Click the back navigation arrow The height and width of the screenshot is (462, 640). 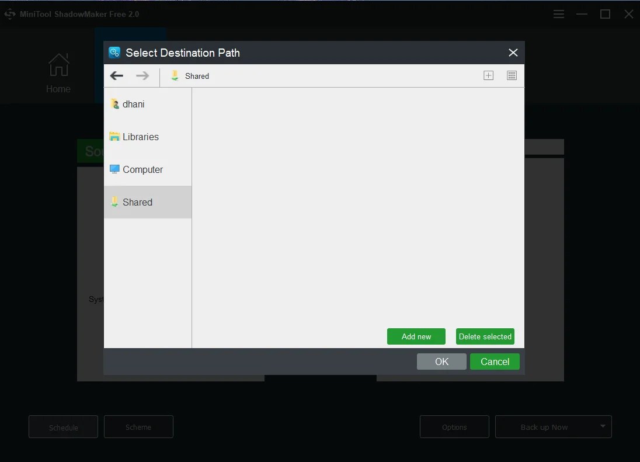[116, 75]
